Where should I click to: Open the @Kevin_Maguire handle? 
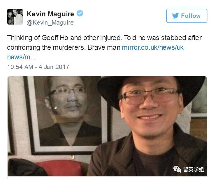click(x=50, y=23)
